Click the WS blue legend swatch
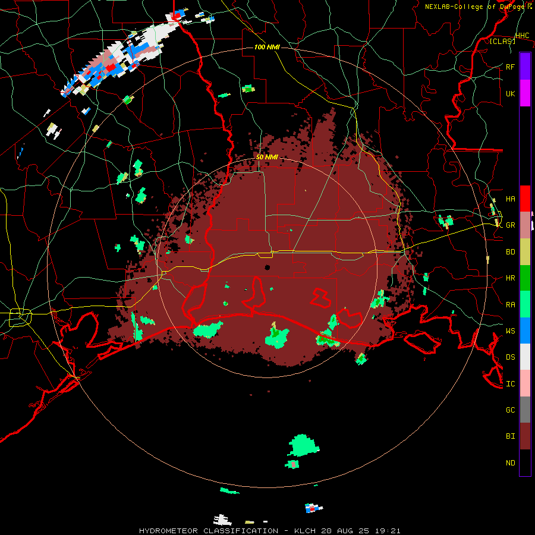 pyautogui.click(x=525, y=331)
